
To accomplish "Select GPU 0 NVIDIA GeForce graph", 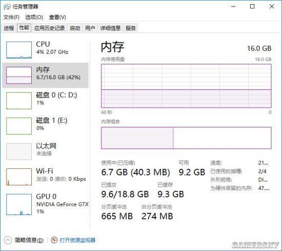I will (x=19, y=204).
